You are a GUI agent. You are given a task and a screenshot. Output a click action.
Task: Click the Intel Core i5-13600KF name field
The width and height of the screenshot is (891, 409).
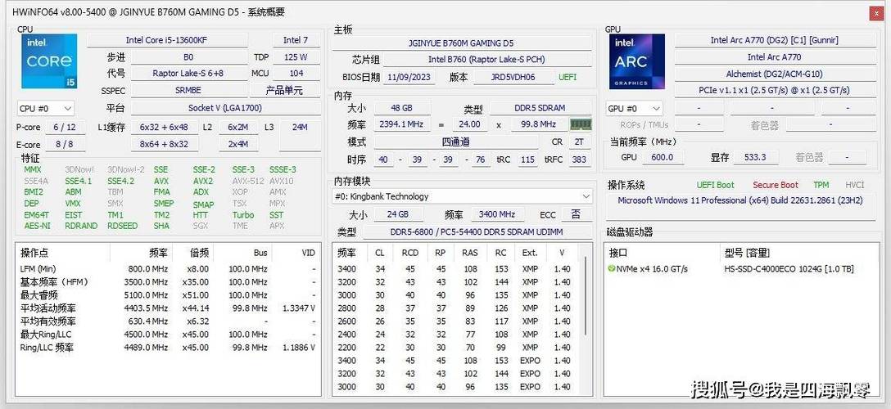[167, 40]
